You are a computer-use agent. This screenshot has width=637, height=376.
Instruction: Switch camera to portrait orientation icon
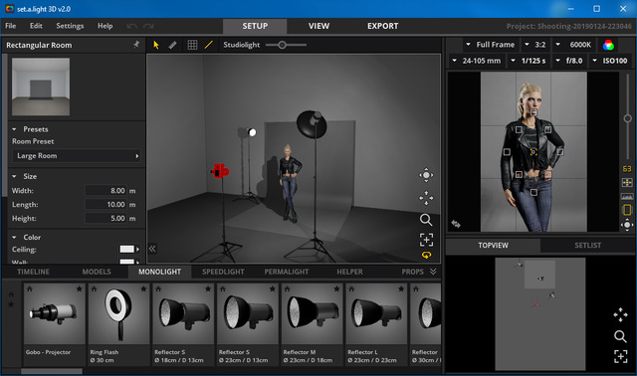coord(627,210)
